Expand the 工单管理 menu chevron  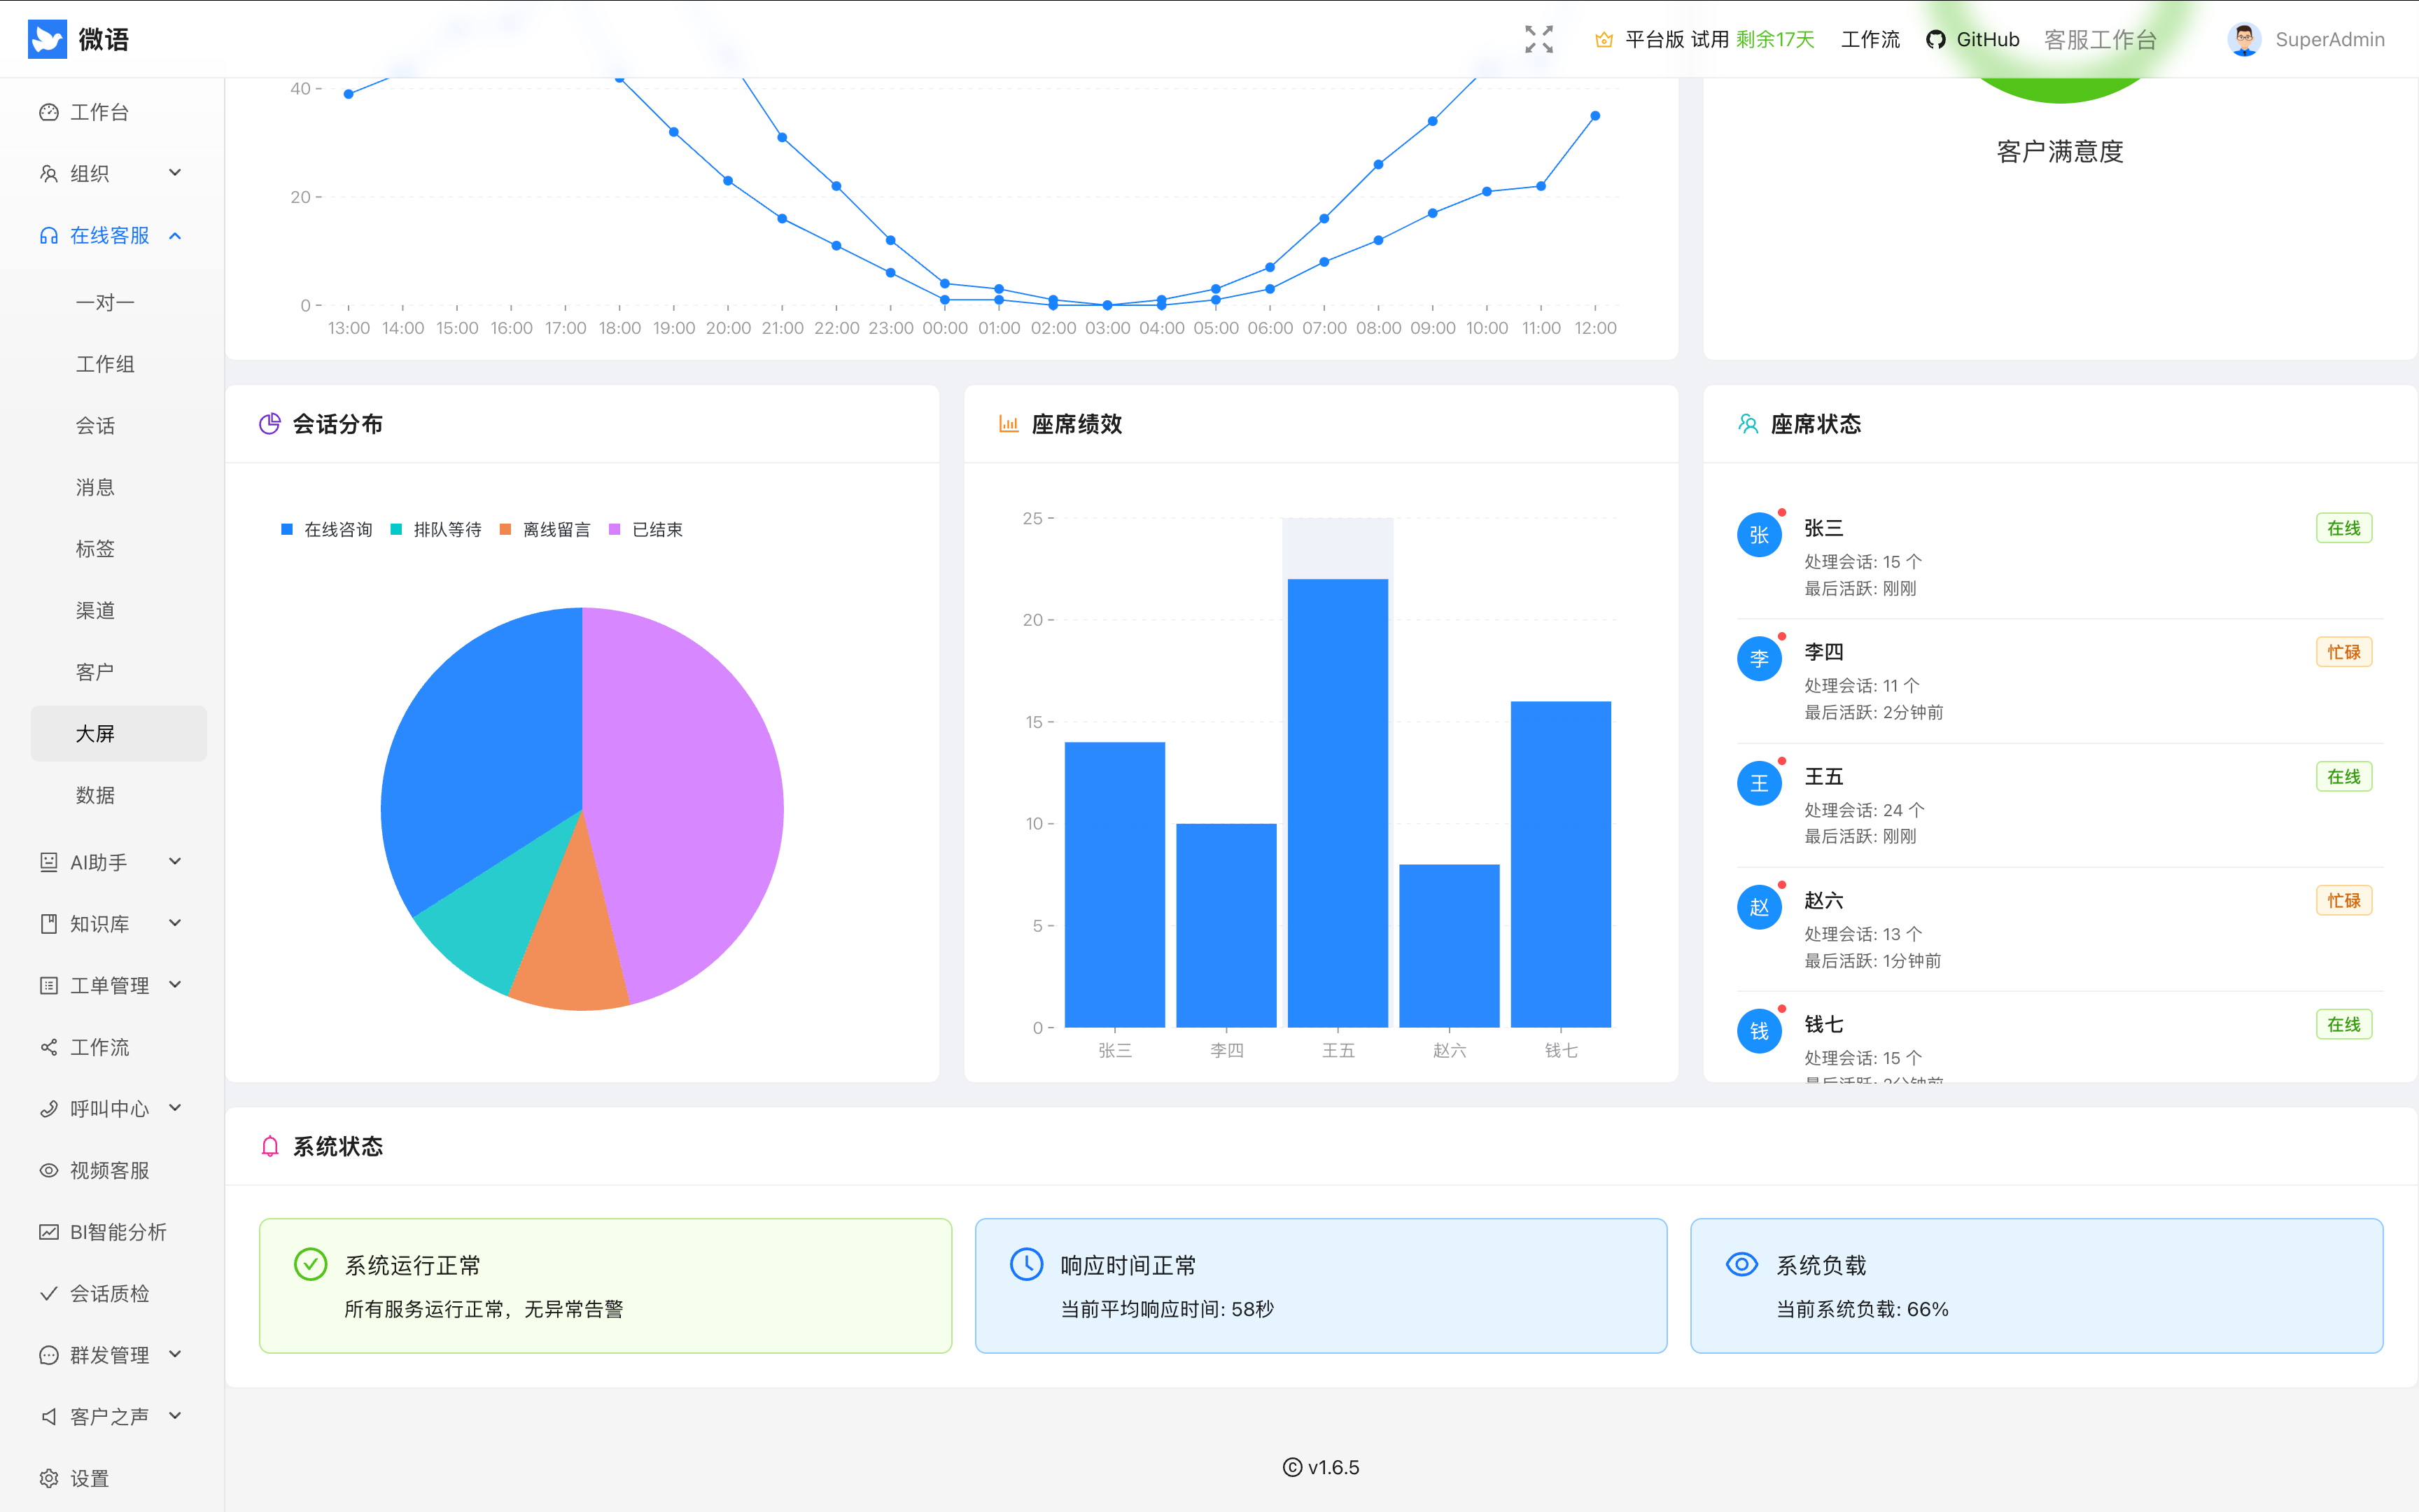[175, 985]
